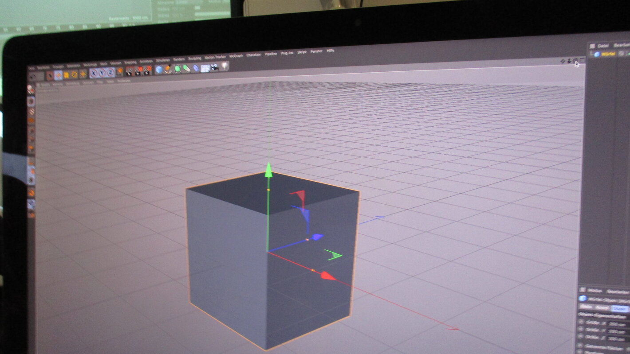Open the Pipeline menu
The width and height of the screenshot is (630, 354).
coord(271,54)
